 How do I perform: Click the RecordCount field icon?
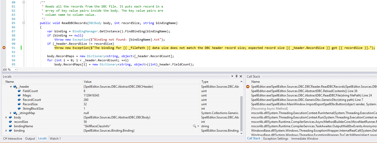point(19,100)
